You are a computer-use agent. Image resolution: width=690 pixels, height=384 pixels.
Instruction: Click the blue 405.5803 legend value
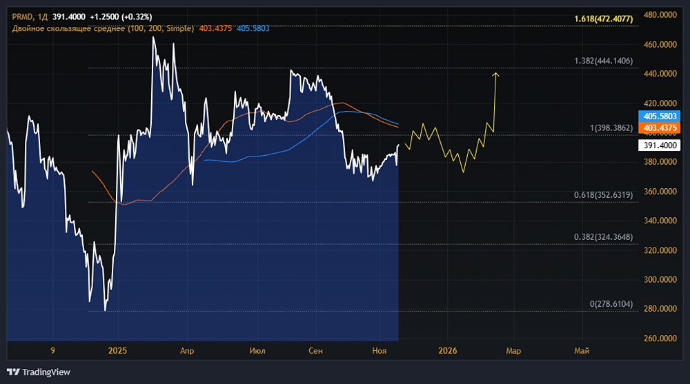253,28
